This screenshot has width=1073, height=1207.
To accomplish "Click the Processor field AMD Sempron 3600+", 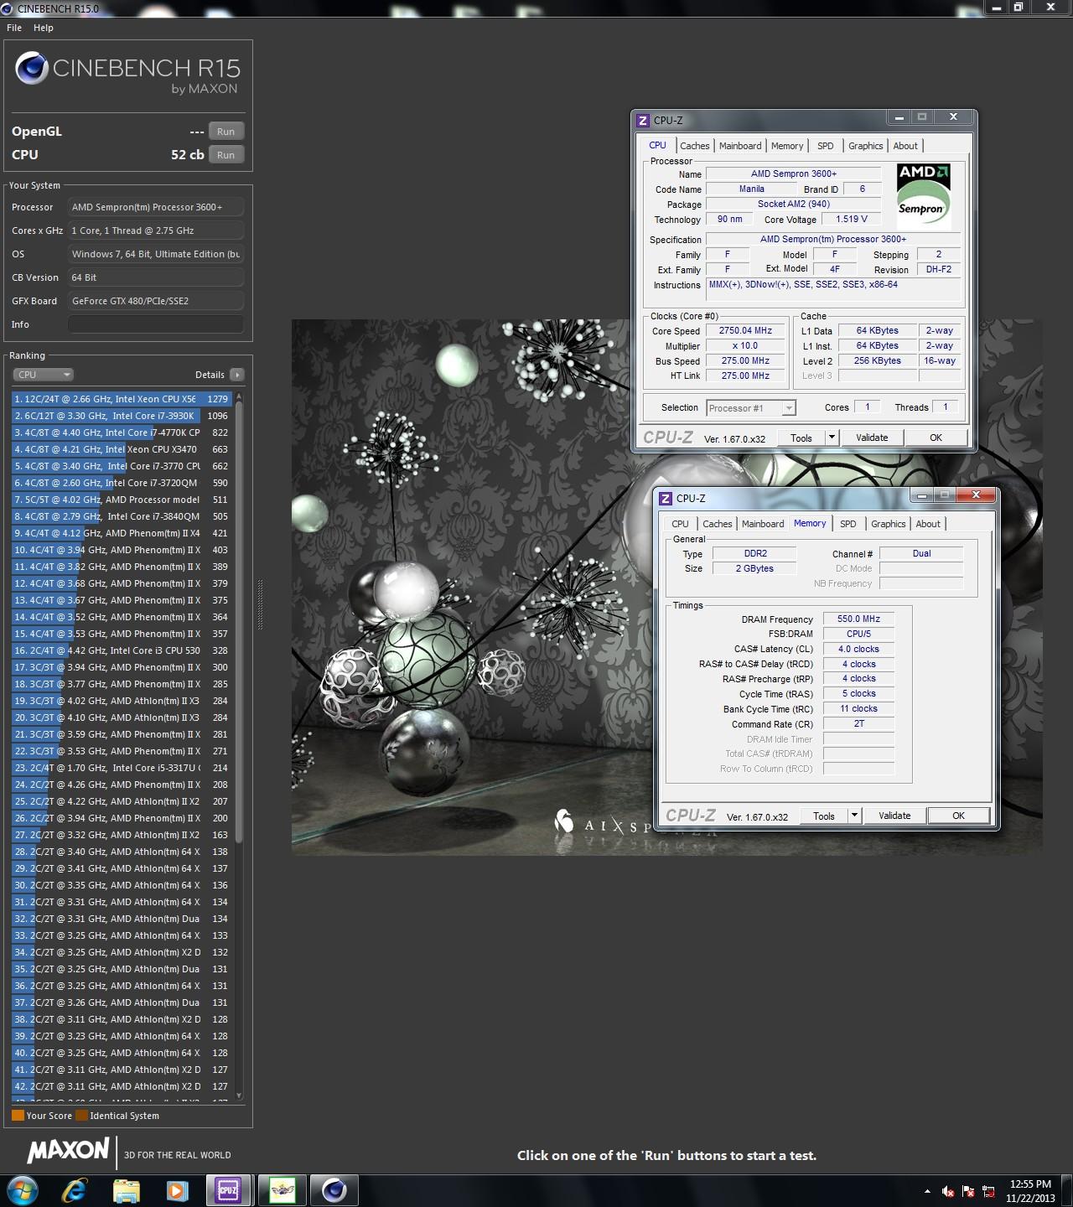I will coord(156,207).
